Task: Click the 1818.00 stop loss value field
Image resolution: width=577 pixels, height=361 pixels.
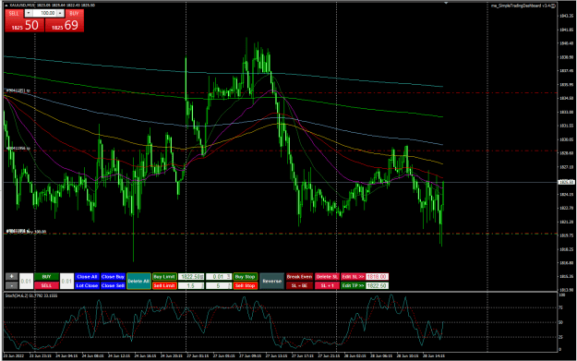Action: (x=378, y=277)
